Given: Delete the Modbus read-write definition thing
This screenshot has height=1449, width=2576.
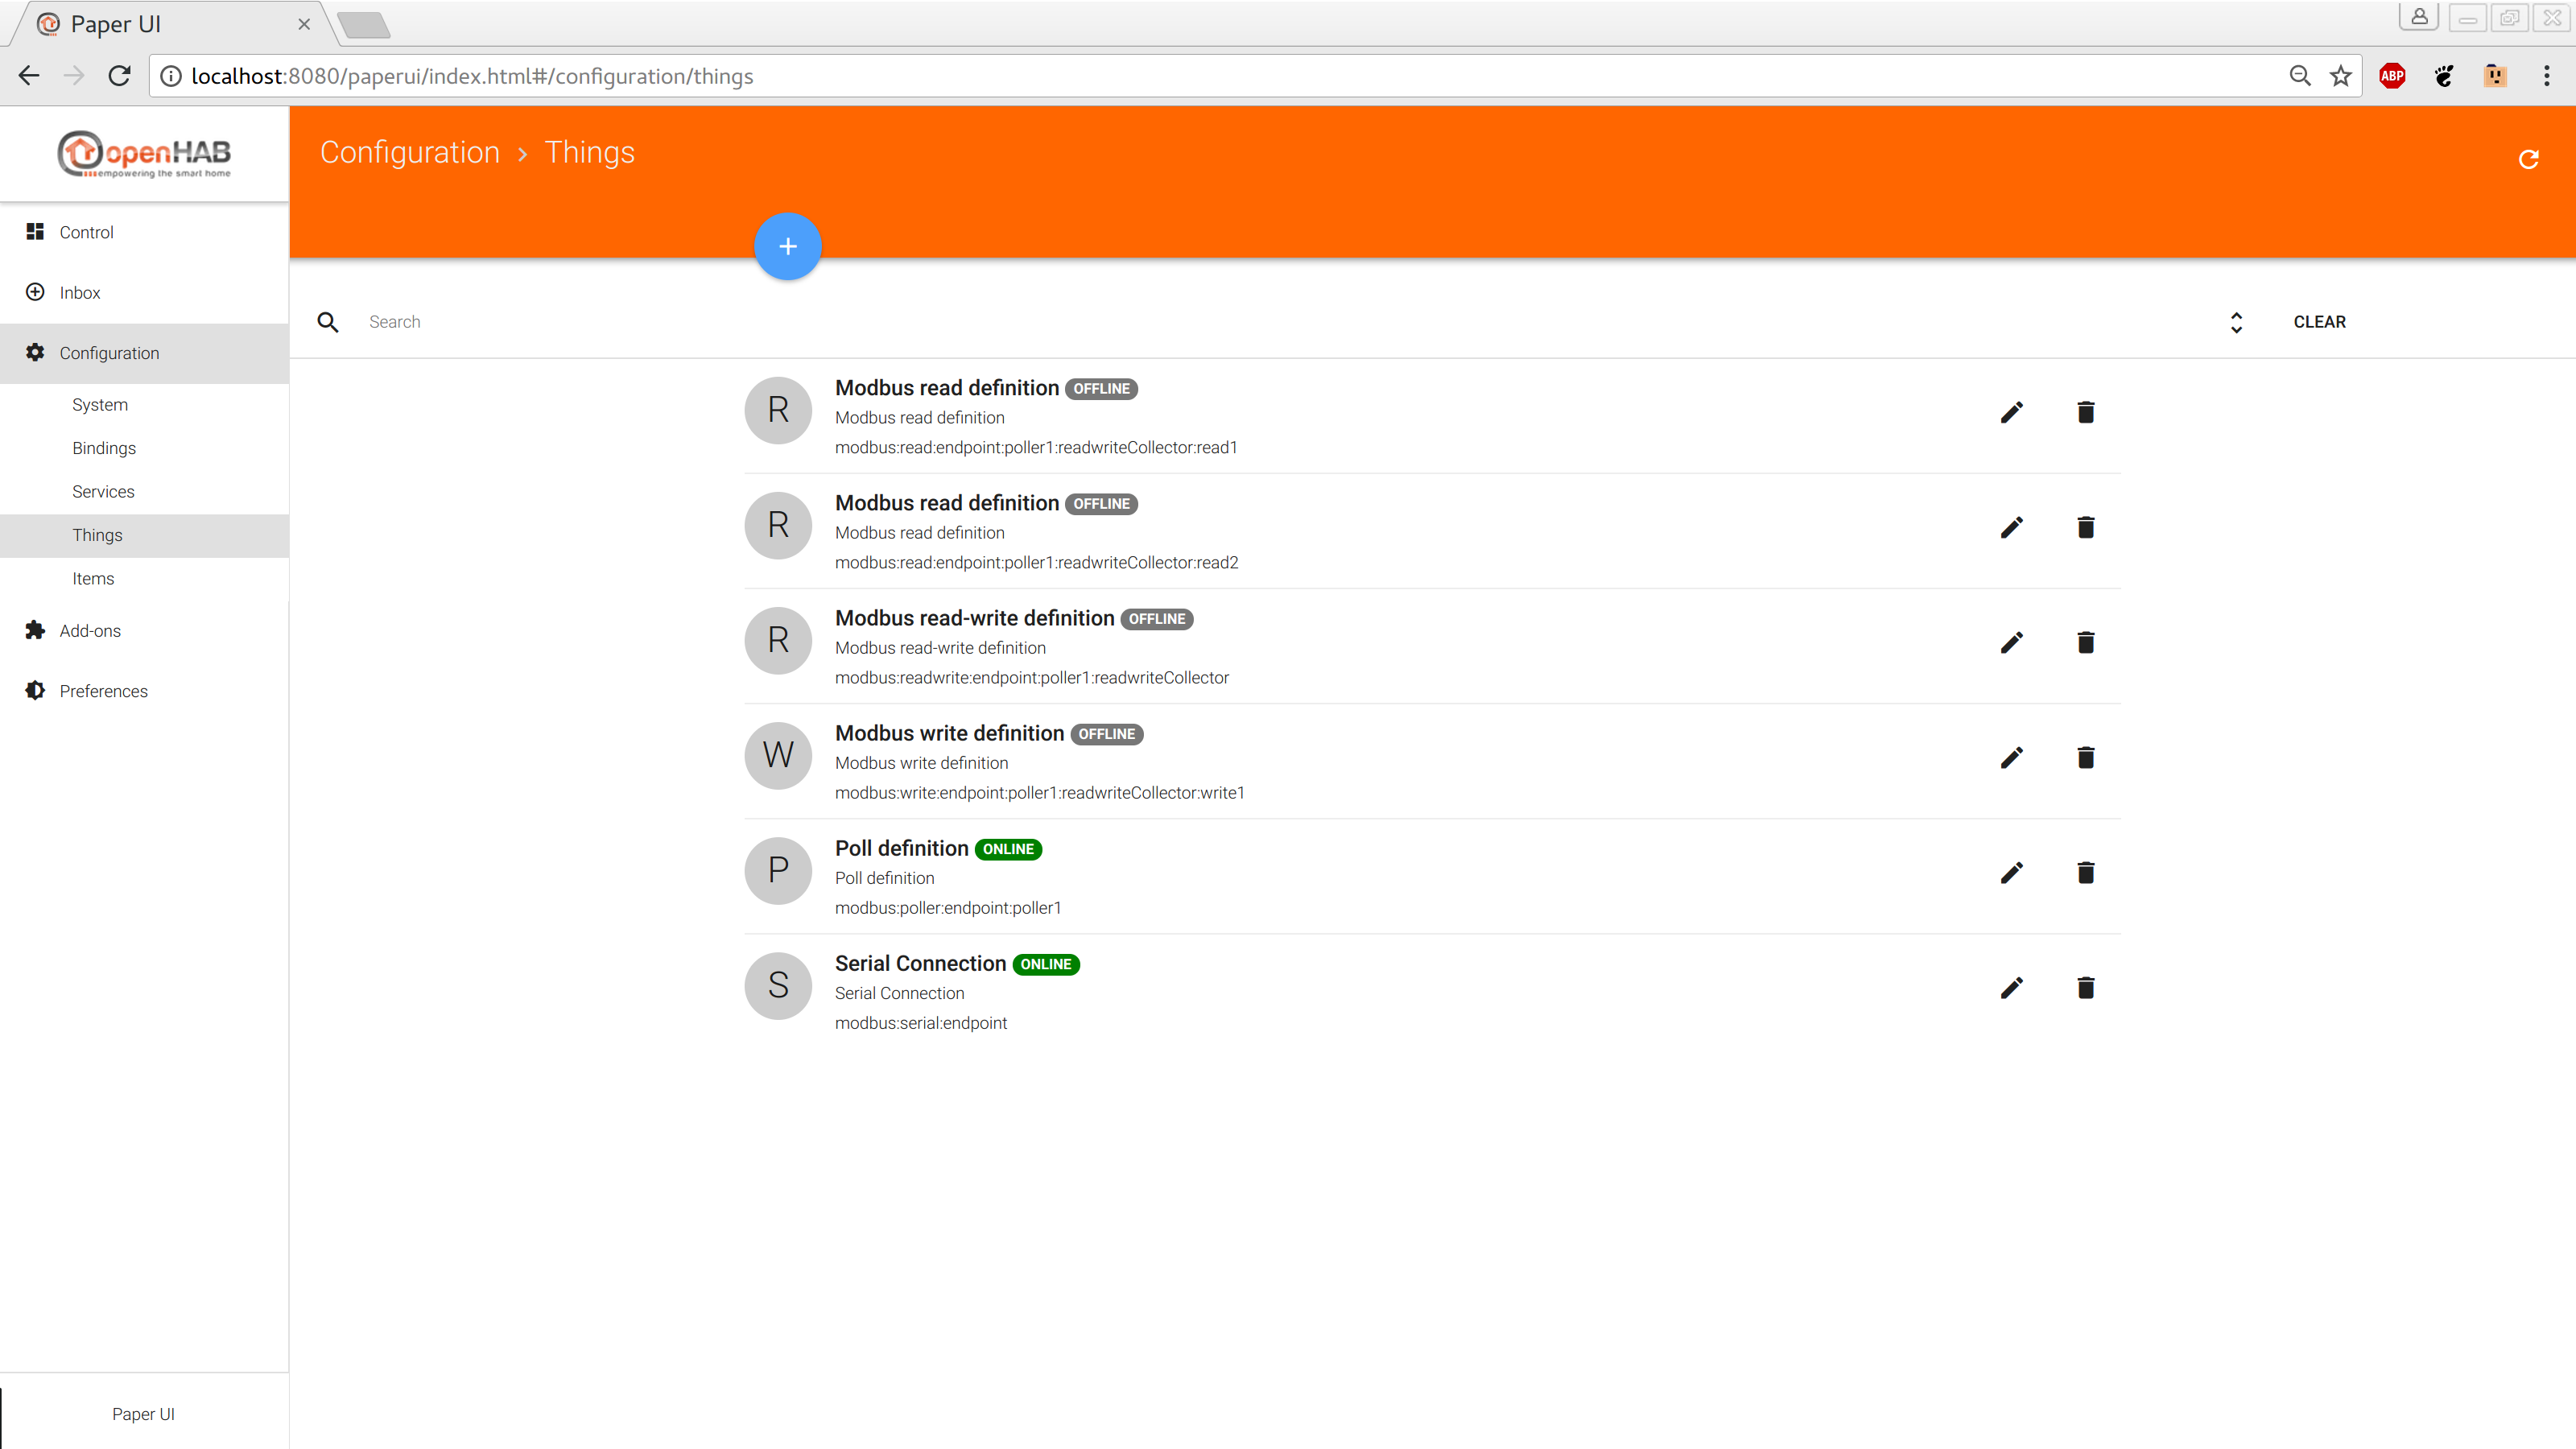Looking at the screenshot, I should coord(2085,643).
